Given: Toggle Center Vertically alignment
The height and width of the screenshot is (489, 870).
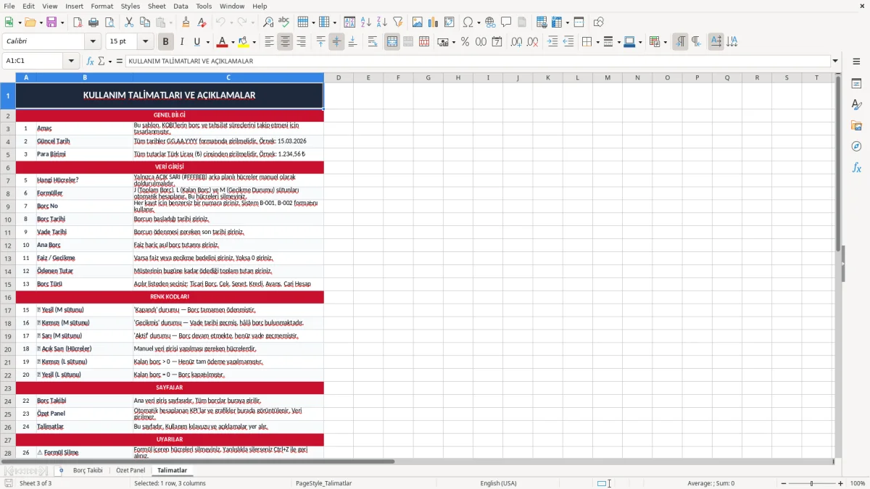Looking at the screenshot, I should point(336,42).
